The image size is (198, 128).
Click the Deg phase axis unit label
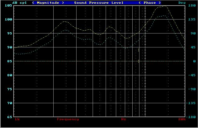[182, 3]
